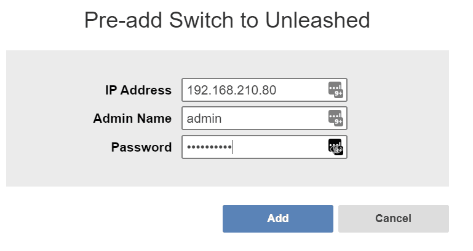Place cursor in the "admin" text
Viewport: 473px width, 251px height.
[204, 118]
